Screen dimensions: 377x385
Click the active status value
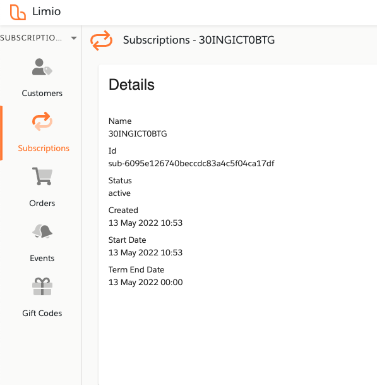[119, 193]
